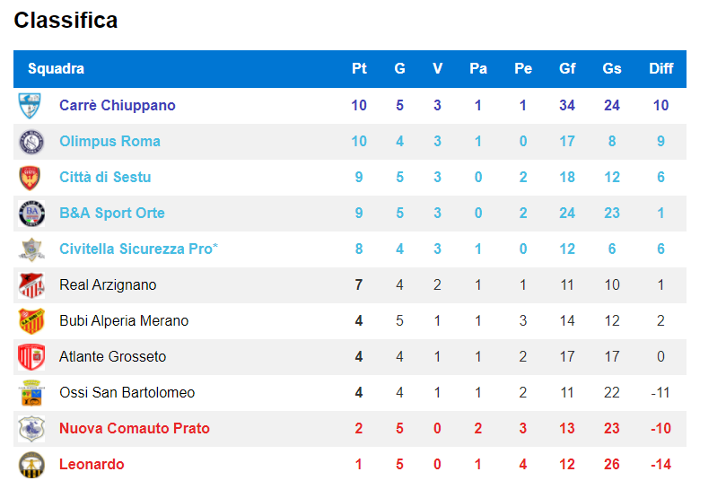Click the Pt column header
The width and height of the screenshot is (726, 498).
359,68
